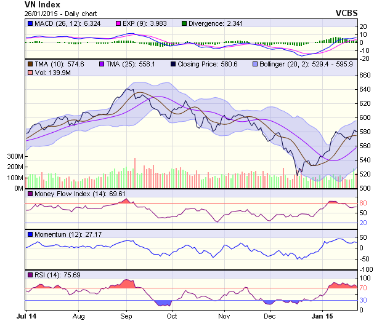This screenshot has height=329, width=382.
Task: Click the blue MACD legend swatch
Action: [29, 23]
